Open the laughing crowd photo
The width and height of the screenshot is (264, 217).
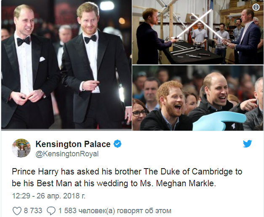tap(198, 98)
